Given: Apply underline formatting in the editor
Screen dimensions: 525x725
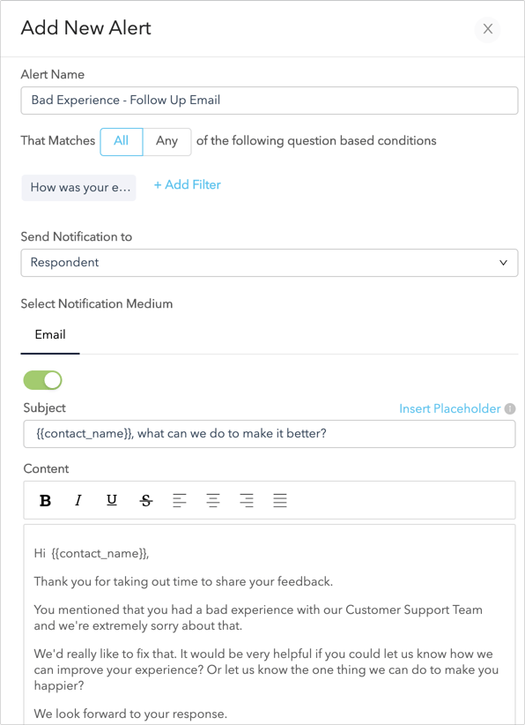Looking at the screenshot, I should pyautogui.click(x=111, y=500).
